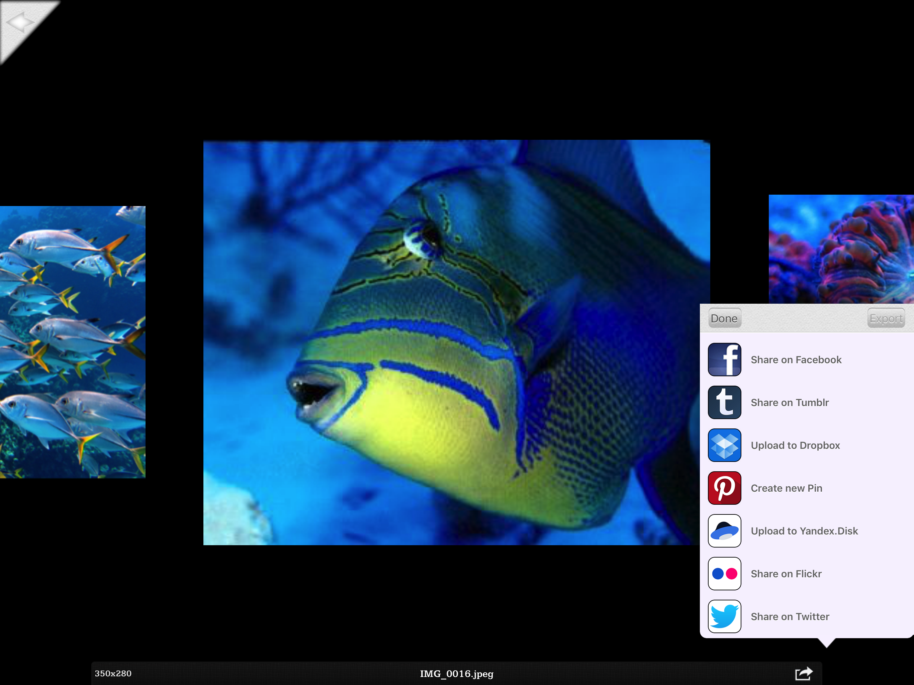Click the Dropbox icon

(724, 445)
